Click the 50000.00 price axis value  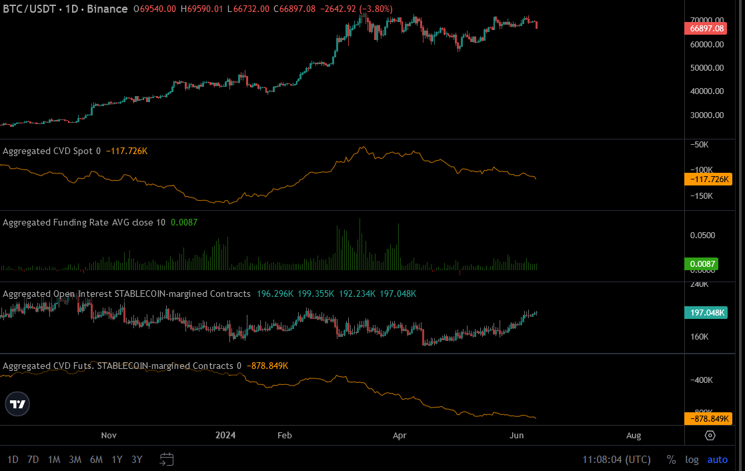click(x=707, y=68)
